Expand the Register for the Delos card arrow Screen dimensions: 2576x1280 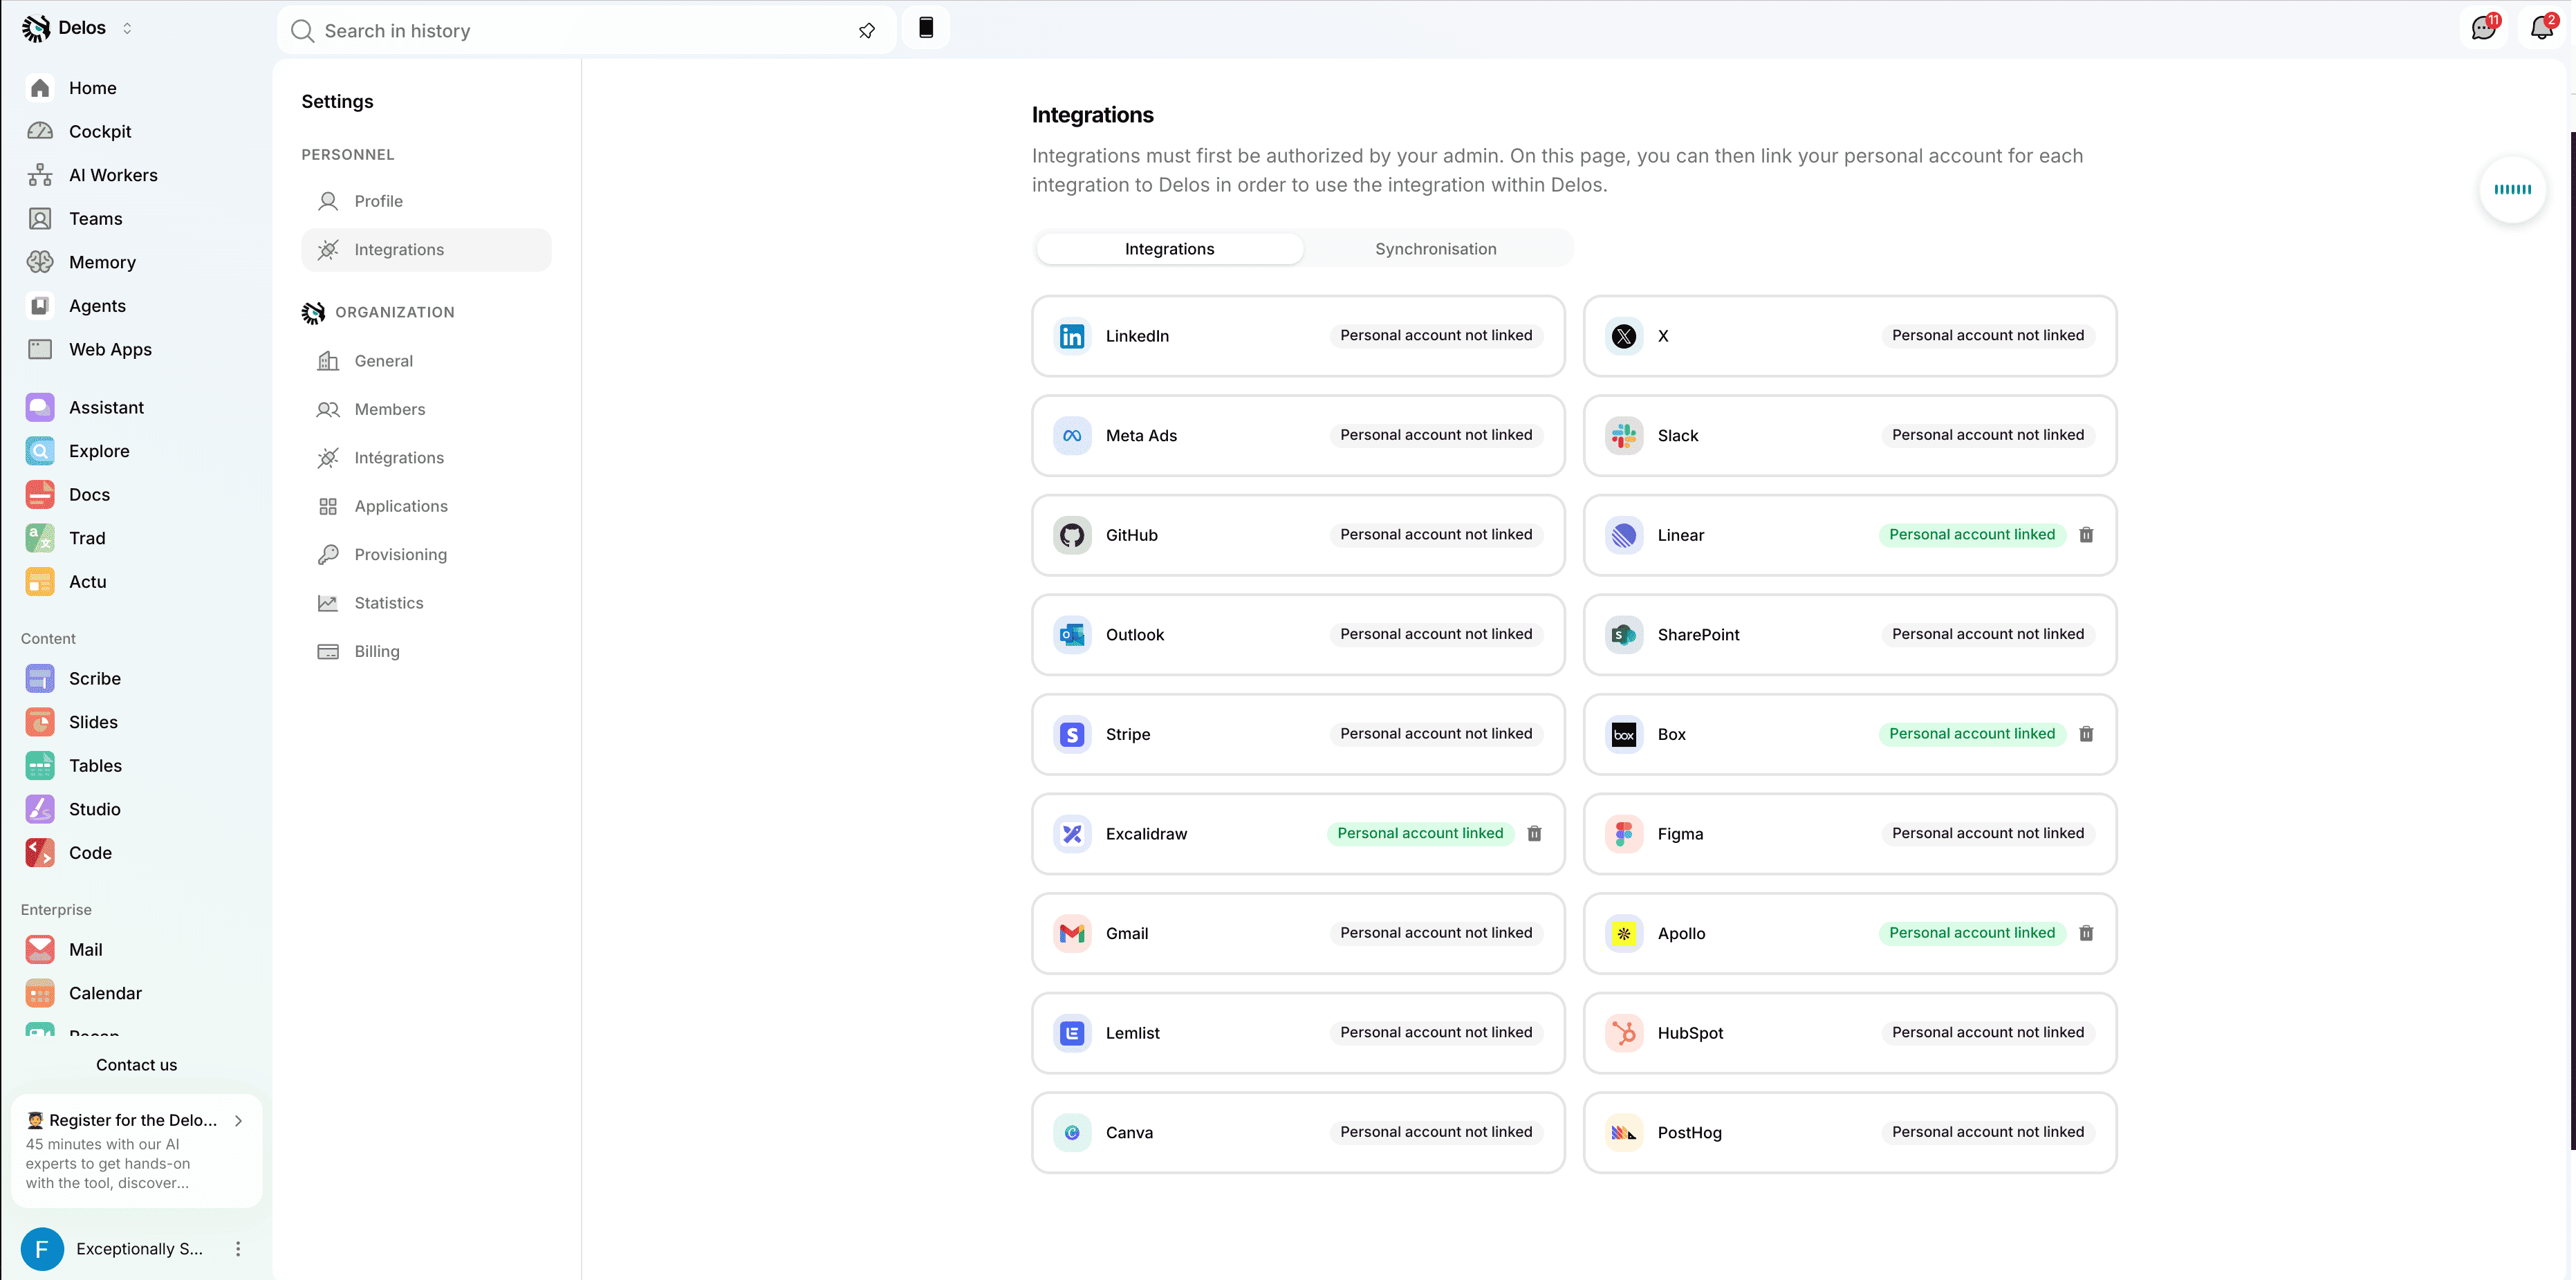(x=238, y=1121)
